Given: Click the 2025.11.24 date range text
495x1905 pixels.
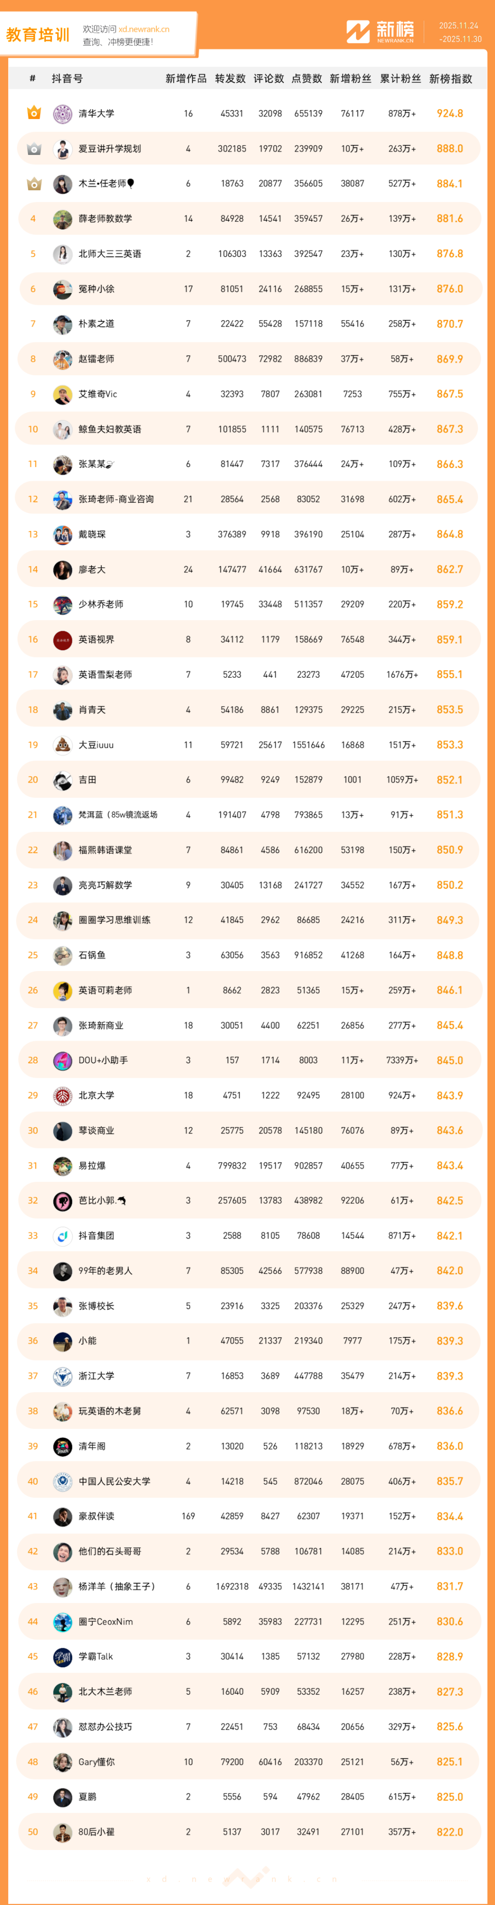Looking at the screenshot, I should click(459, 25).
